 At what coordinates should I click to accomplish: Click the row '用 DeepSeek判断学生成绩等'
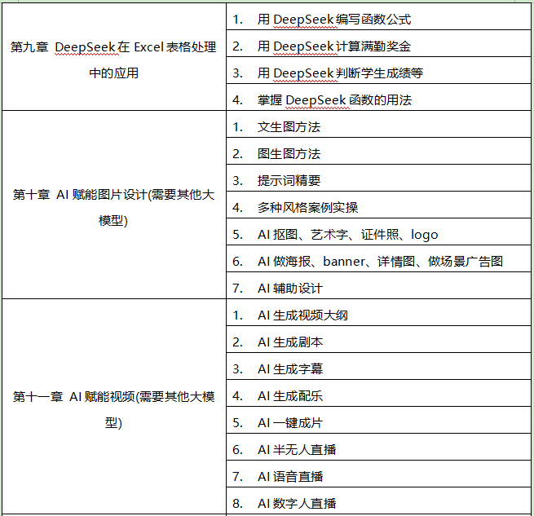tap(378, 70)
